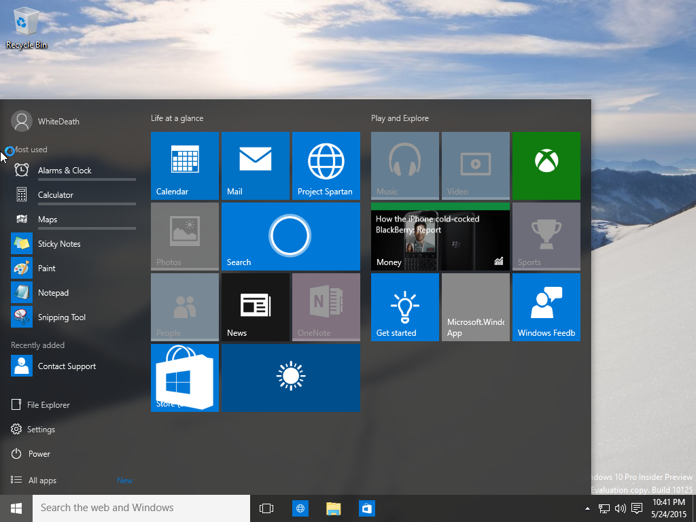Open the OneNote tile

tap(326, 307)
